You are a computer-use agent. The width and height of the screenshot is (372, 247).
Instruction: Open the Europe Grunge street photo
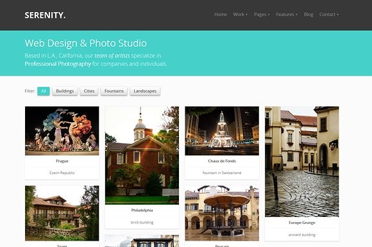pos(302,162)
